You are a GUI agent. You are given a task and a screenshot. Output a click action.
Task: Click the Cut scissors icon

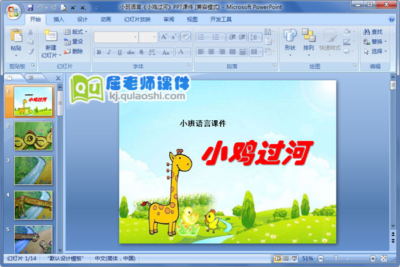pos(31,32)
